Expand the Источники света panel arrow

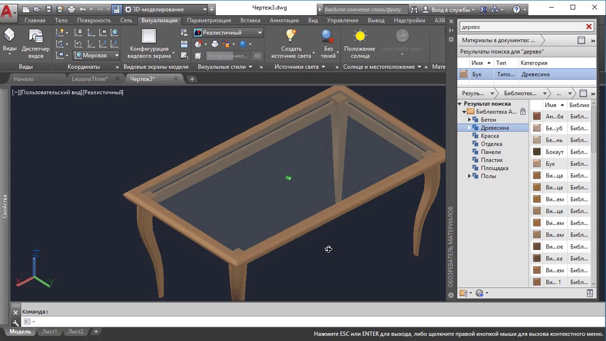pos(324,67)
